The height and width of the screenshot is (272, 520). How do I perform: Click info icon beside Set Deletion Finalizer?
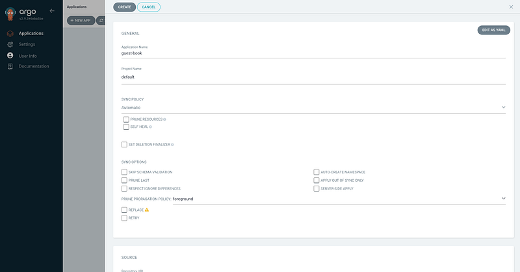(172, 145)
